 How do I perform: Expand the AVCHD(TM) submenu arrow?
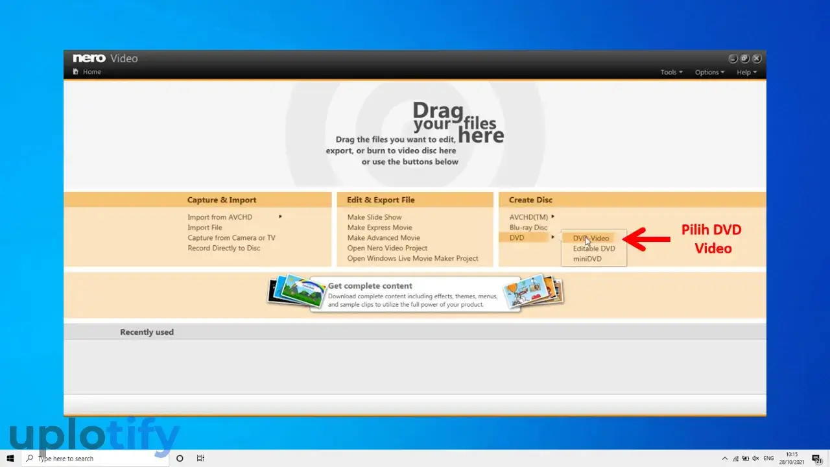[552, 217]
